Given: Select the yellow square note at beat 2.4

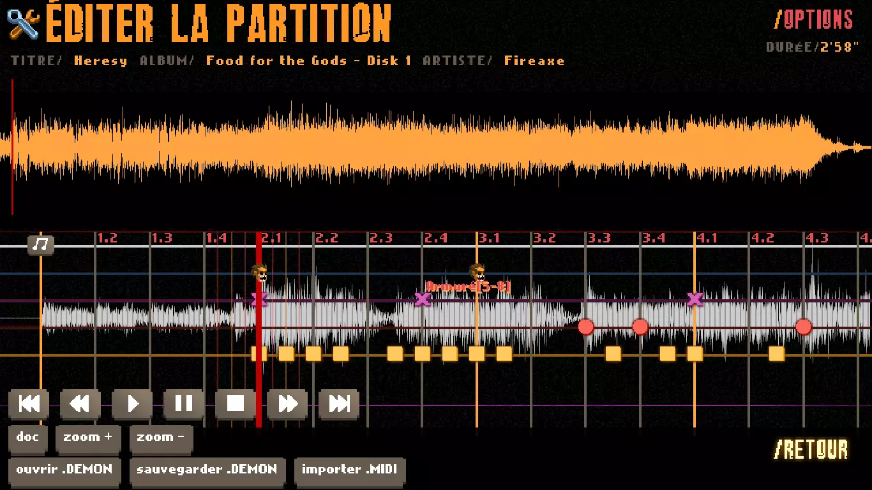Looking at the screenshot, I should 423,353.
